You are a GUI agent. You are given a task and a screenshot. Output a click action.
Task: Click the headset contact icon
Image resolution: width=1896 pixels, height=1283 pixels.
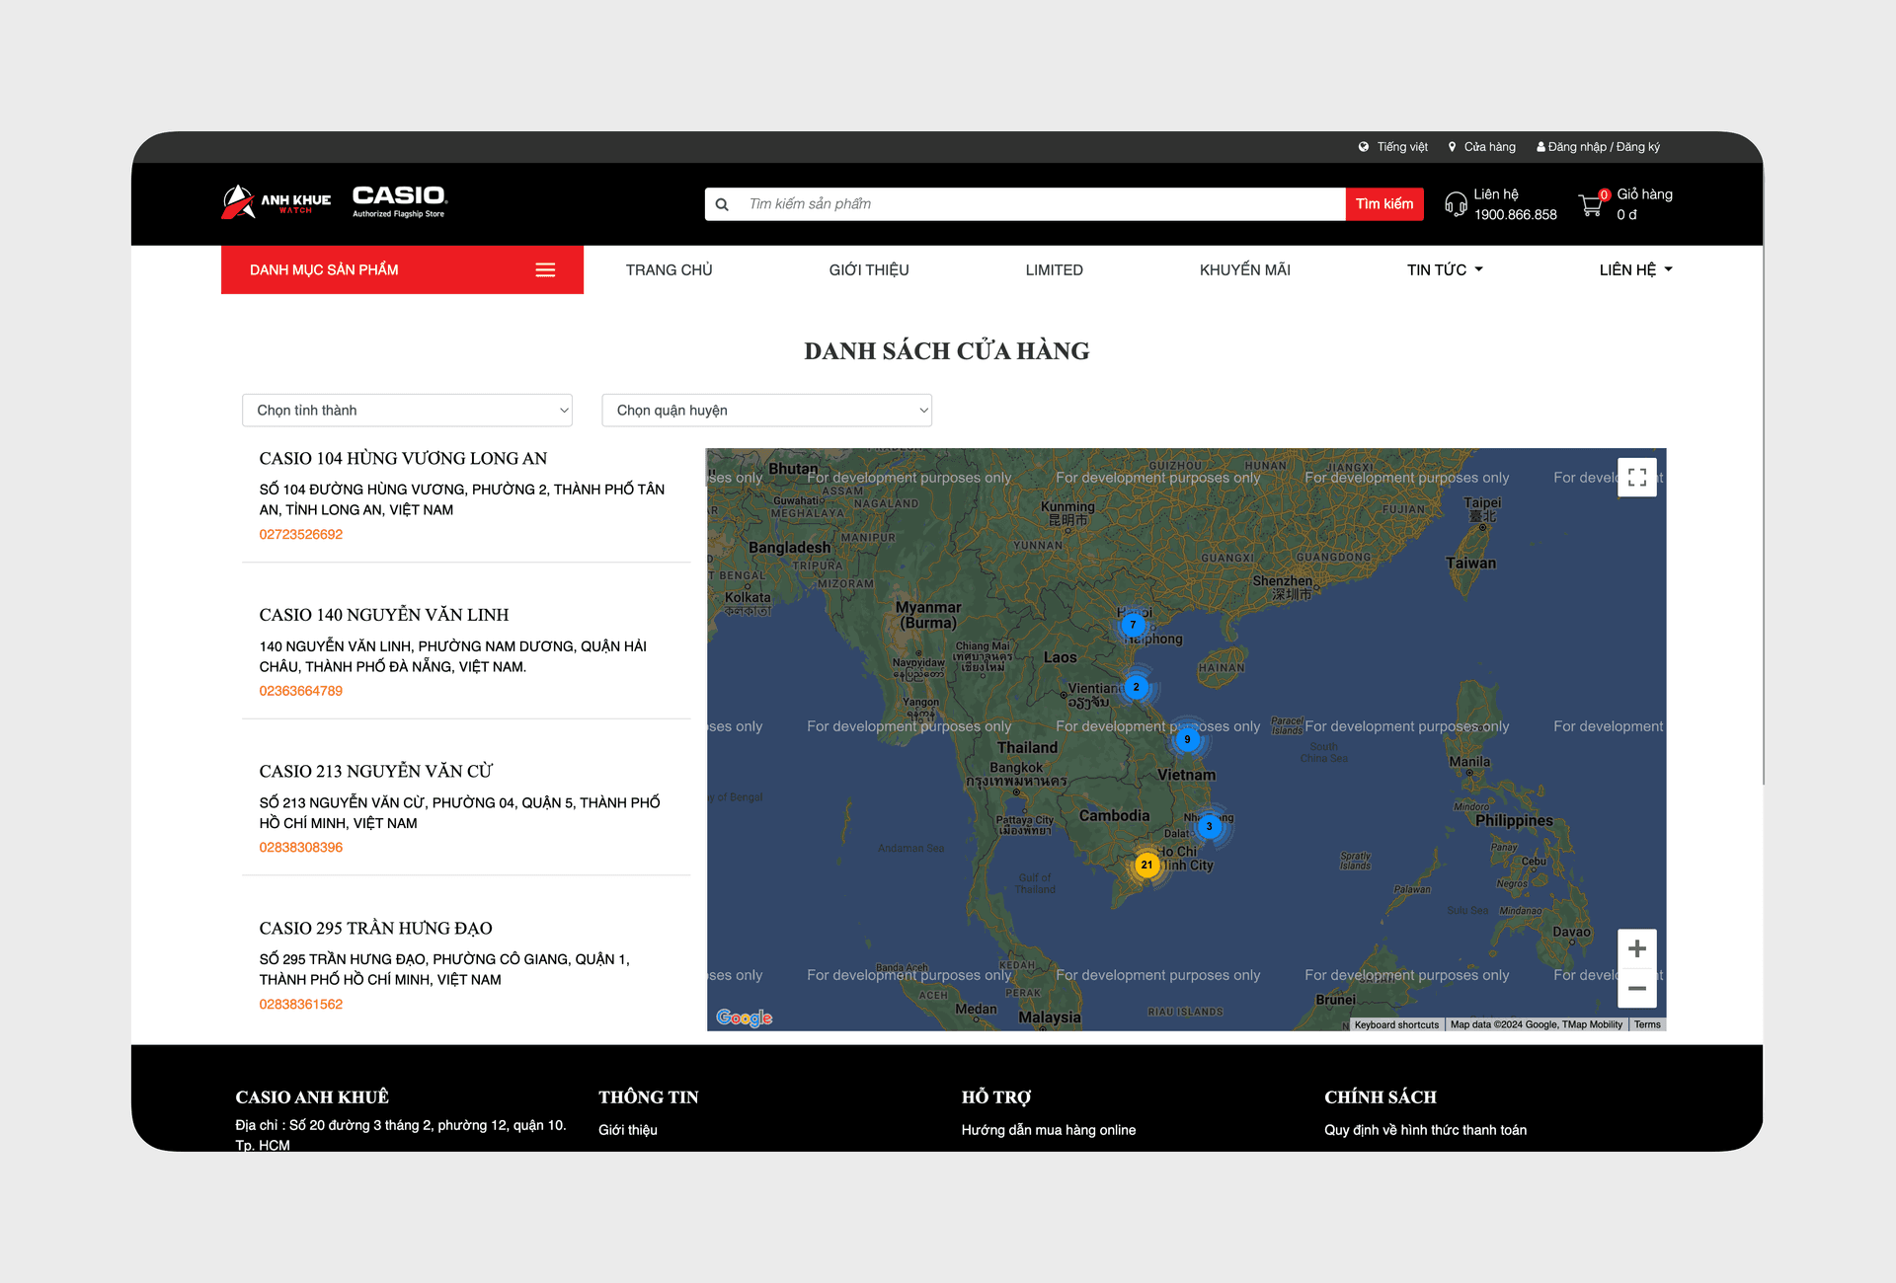click(1456, 204)
